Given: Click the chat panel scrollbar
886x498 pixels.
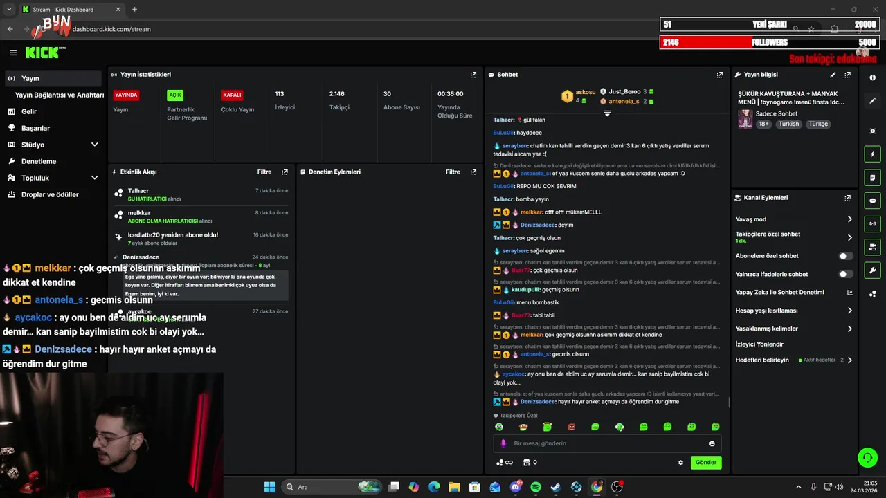Looking at the screenshot, I should coord(729,401).
